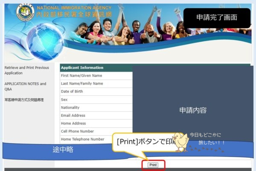Click the yellow chick mascot icon
Screen dimensions: 256x171
[182, 142]
